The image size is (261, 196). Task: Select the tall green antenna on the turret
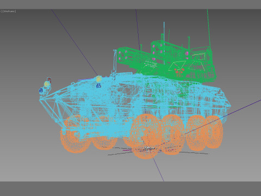tap(209, 29)
